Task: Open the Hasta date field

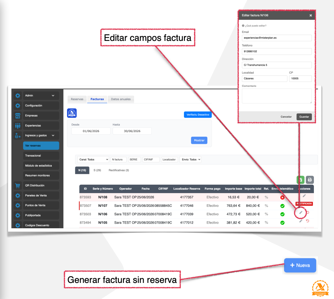Action: click(x=132, y=131)
